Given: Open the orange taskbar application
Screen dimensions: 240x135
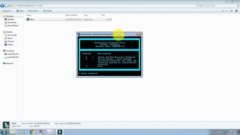Looking at the screenshot, I should [51, 132].
